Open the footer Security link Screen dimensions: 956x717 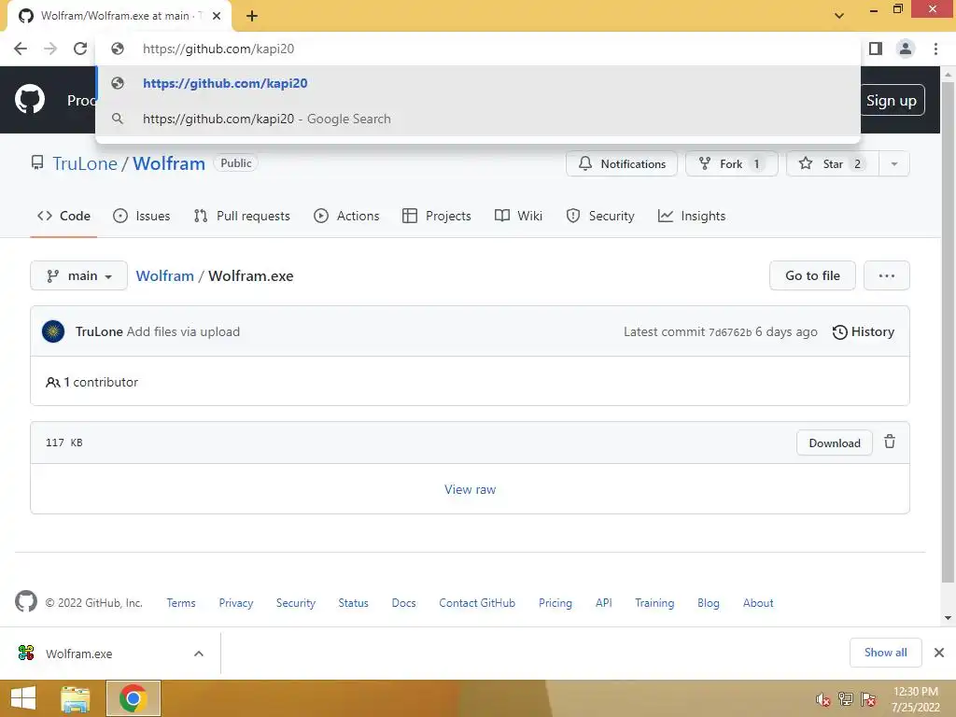pos(296,603)
